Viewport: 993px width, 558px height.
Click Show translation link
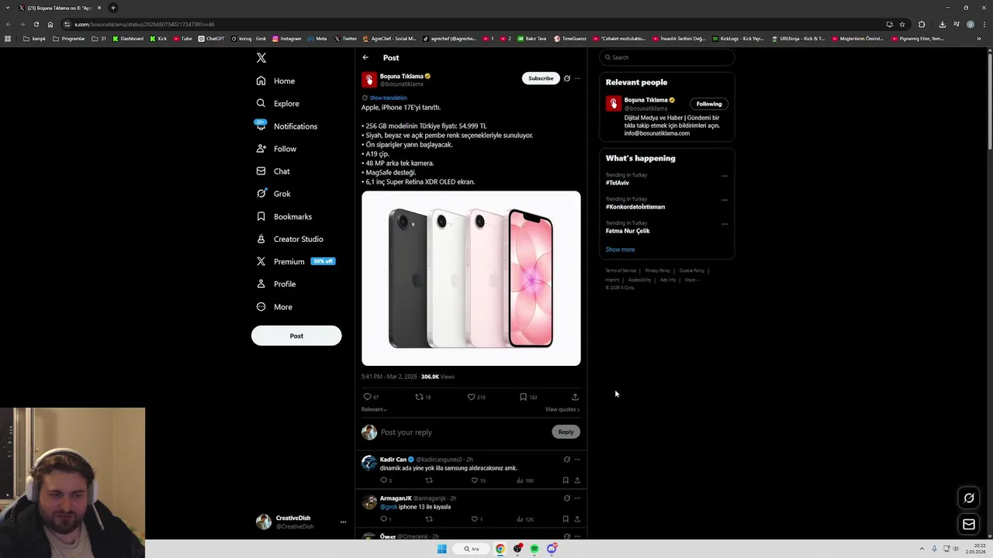[388, 98]
